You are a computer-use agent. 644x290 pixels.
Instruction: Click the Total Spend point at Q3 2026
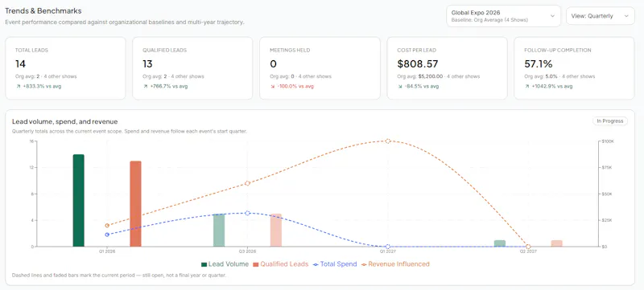click(247, 213)
